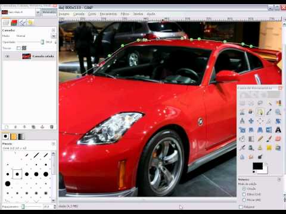
Task: Select the Zoom magnifier tool
Action: pyautogui.click(x=278, y=112)
